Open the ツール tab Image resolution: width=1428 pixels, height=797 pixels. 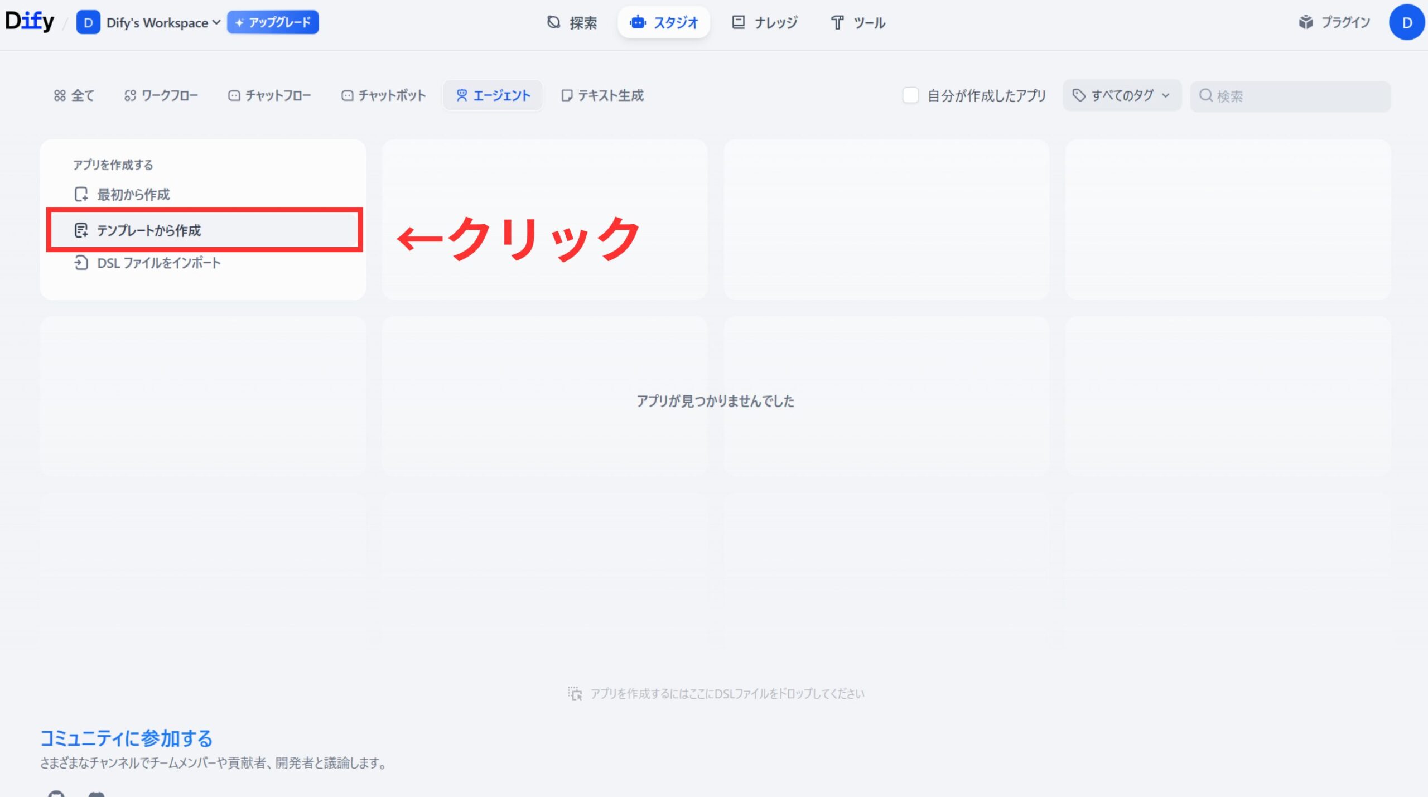click(x=858, y=22)
